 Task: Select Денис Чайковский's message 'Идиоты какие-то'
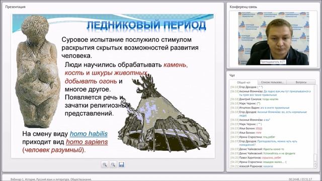(257, 149)
